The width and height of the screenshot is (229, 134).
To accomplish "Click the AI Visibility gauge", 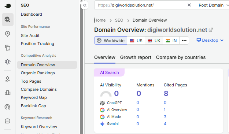I will coord(106,94).
